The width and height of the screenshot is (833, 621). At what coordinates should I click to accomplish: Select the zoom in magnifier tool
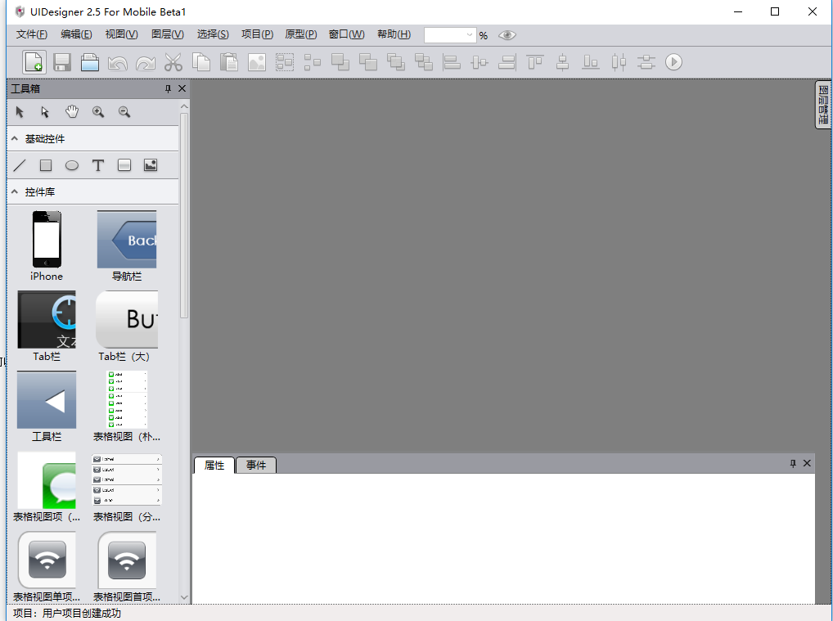tap(98, 112)
